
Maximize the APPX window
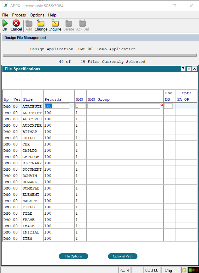point(174,6)
